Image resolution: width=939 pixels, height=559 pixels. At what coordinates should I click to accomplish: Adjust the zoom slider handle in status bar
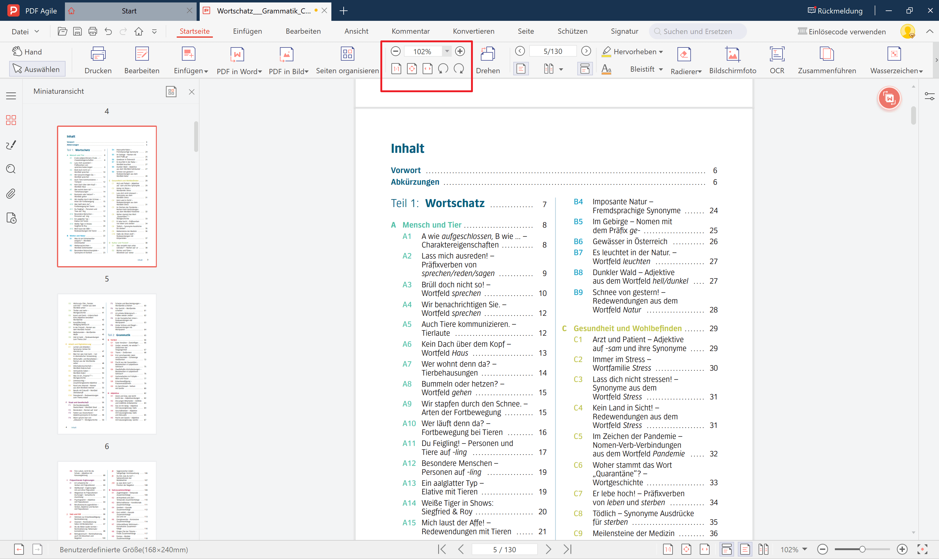click(x=862, y=550)
